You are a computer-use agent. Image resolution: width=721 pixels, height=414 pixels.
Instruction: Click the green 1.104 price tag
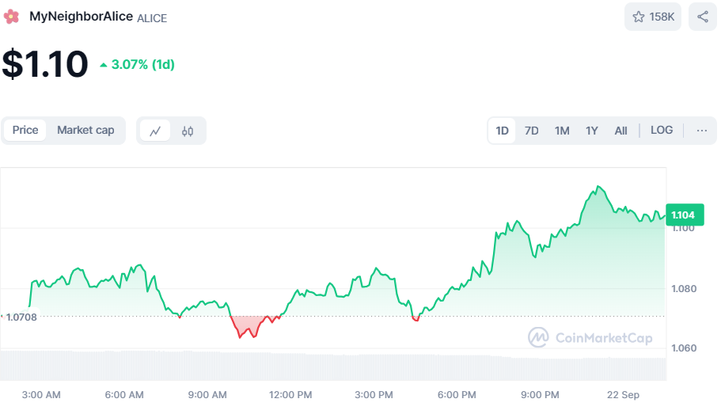(685, 215)
